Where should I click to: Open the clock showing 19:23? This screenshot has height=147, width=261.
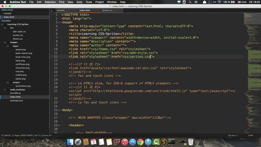click(x=254, y=2)
